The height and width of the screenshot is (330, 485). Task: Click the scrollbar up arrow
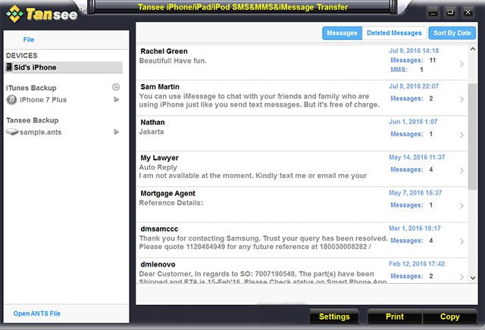[x=473, y=49]
